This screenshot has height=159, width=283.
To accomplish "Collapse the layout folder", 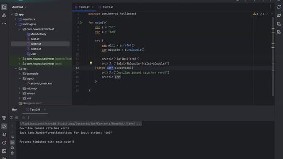I will point(20,79).
